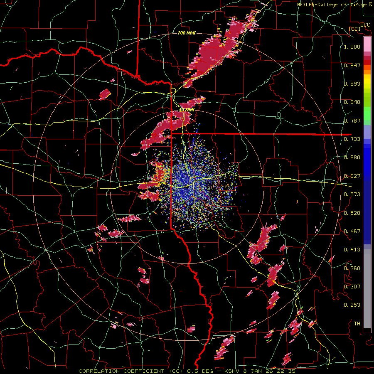Click the [CC] units label
The height and width of the screenshot is (374, 374).
click(x=355, y=29)
